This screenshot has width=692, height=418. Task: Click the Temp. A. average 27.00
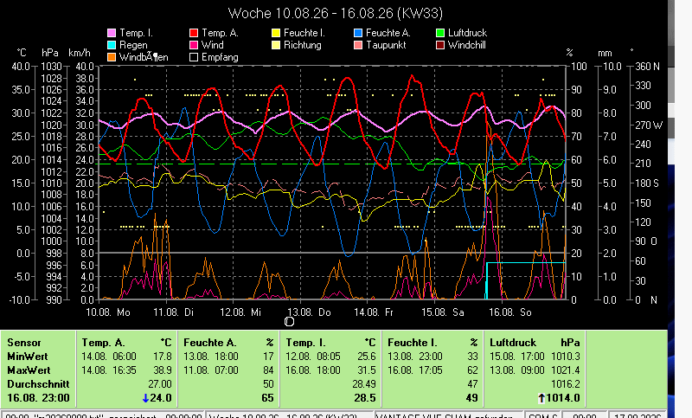point(160,384)
